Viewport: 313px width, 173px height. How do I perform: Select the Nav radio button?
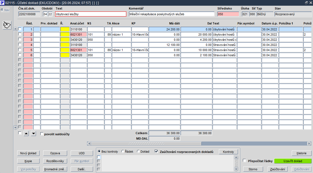tap(2, 10)
